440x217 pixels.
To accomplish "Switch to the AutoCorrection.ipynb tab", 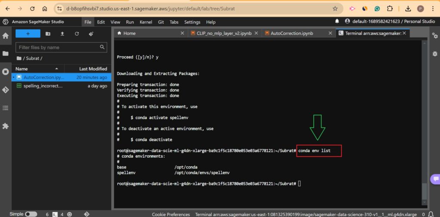I will (x=291, y=33).
